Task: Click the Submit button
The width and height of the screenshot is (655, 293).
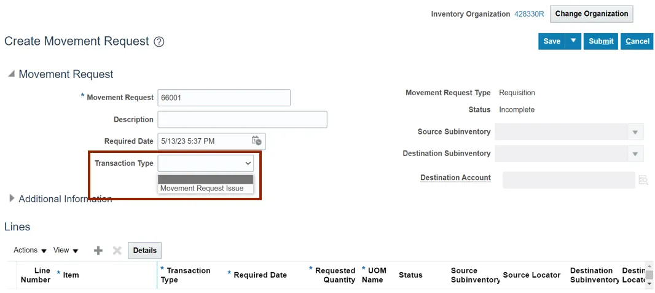Action: tap(600, 41)
